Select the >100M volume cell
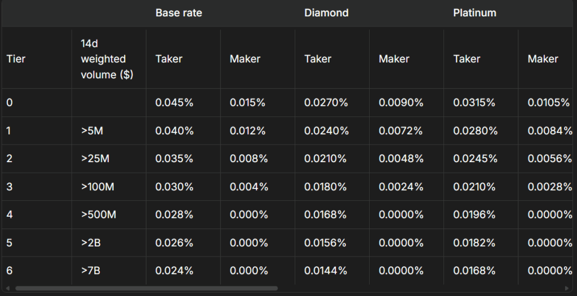Viewport: 577px width, 296px height. (97, 187)
